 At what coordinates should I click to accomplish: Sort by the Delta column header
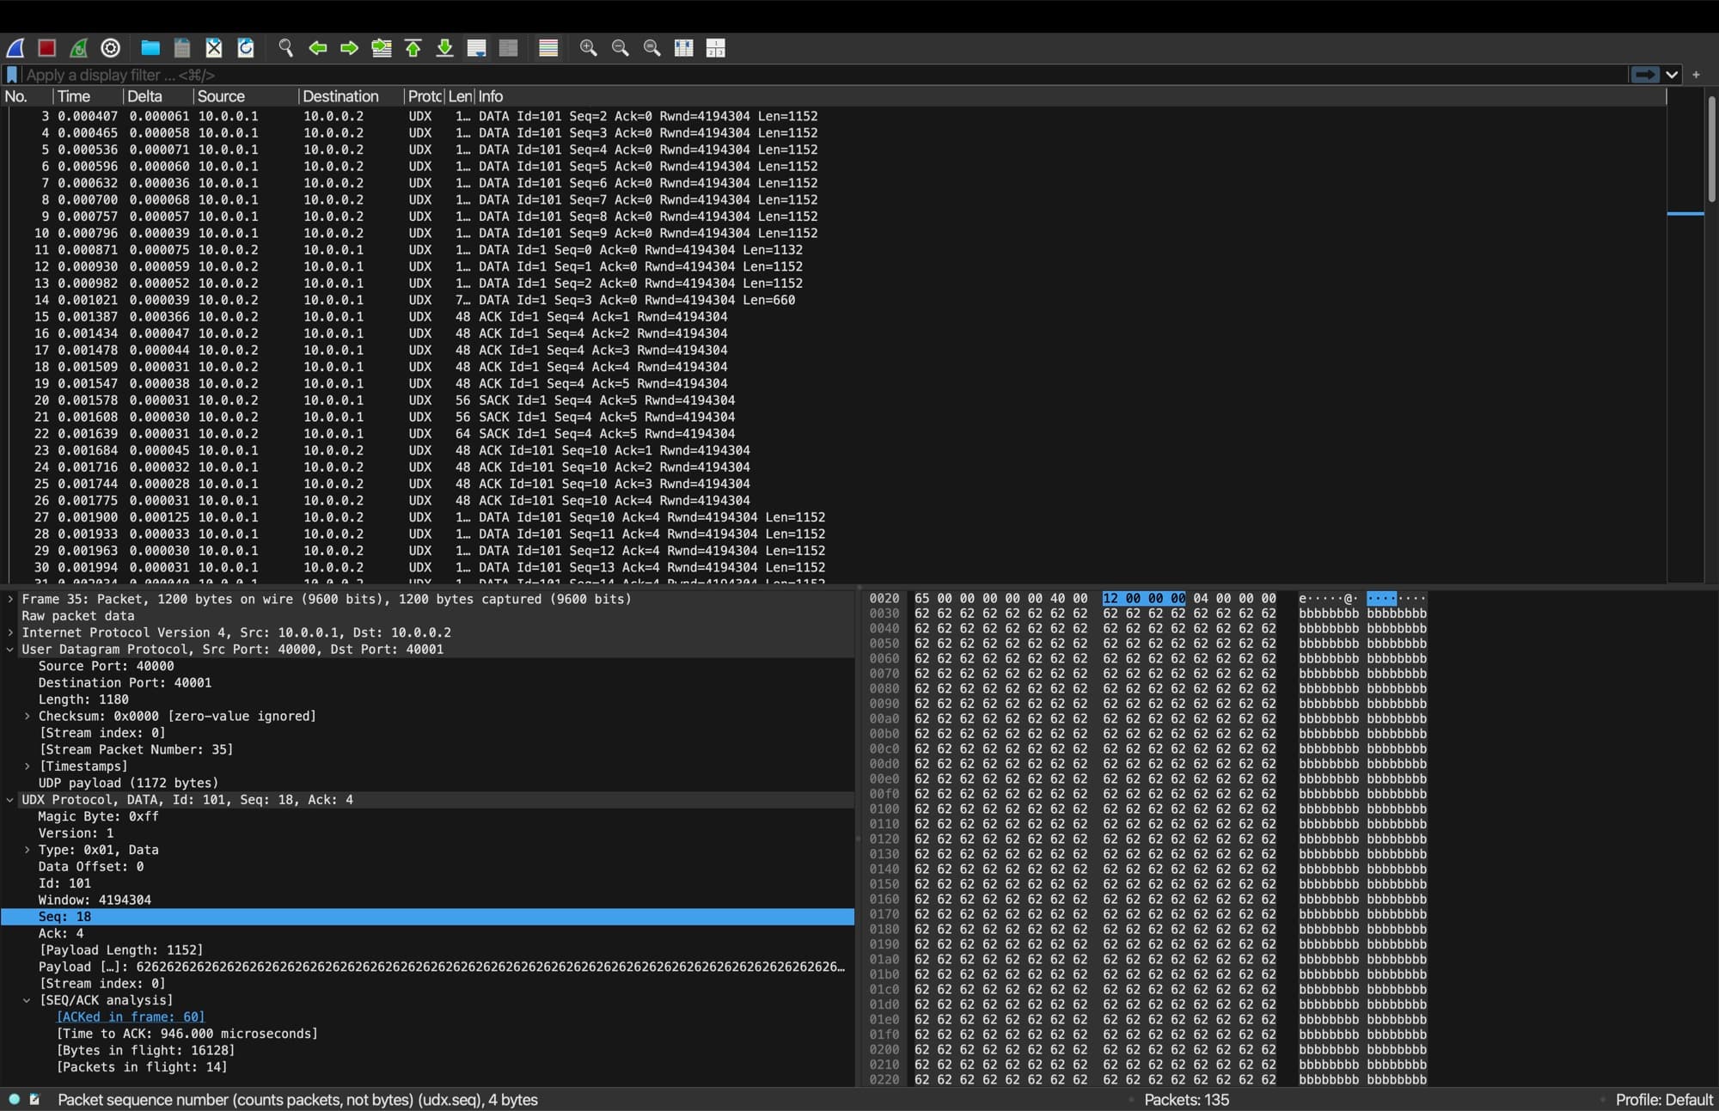[158, 96]
